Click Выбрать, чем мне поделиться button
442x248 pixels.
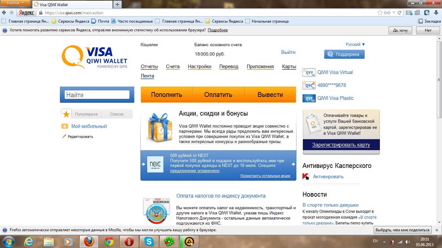(403, 230)
